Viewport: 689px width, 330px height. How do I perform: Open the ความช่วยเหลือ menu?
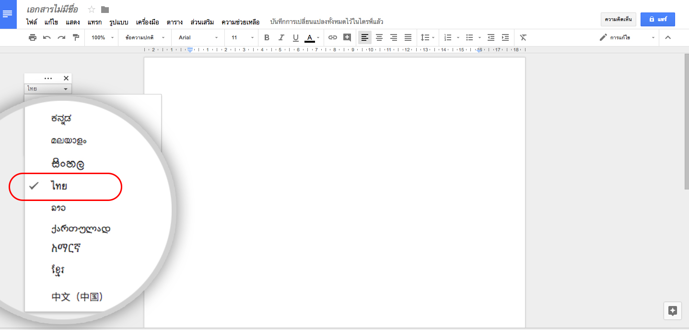[x=240, y=22]
